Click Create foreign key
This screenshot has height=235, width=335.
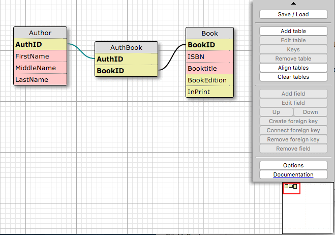[x=293, y=121]
